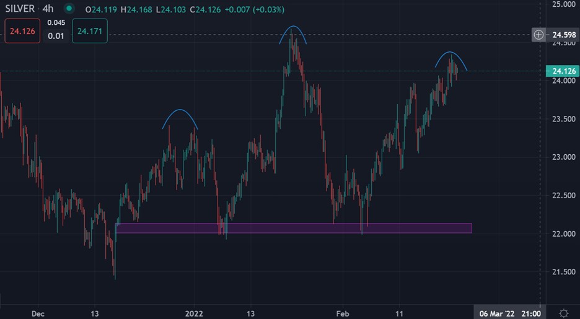Click the 2022 label on time axis
Viewport: 580px width, 319px height.
pos(194,313)
